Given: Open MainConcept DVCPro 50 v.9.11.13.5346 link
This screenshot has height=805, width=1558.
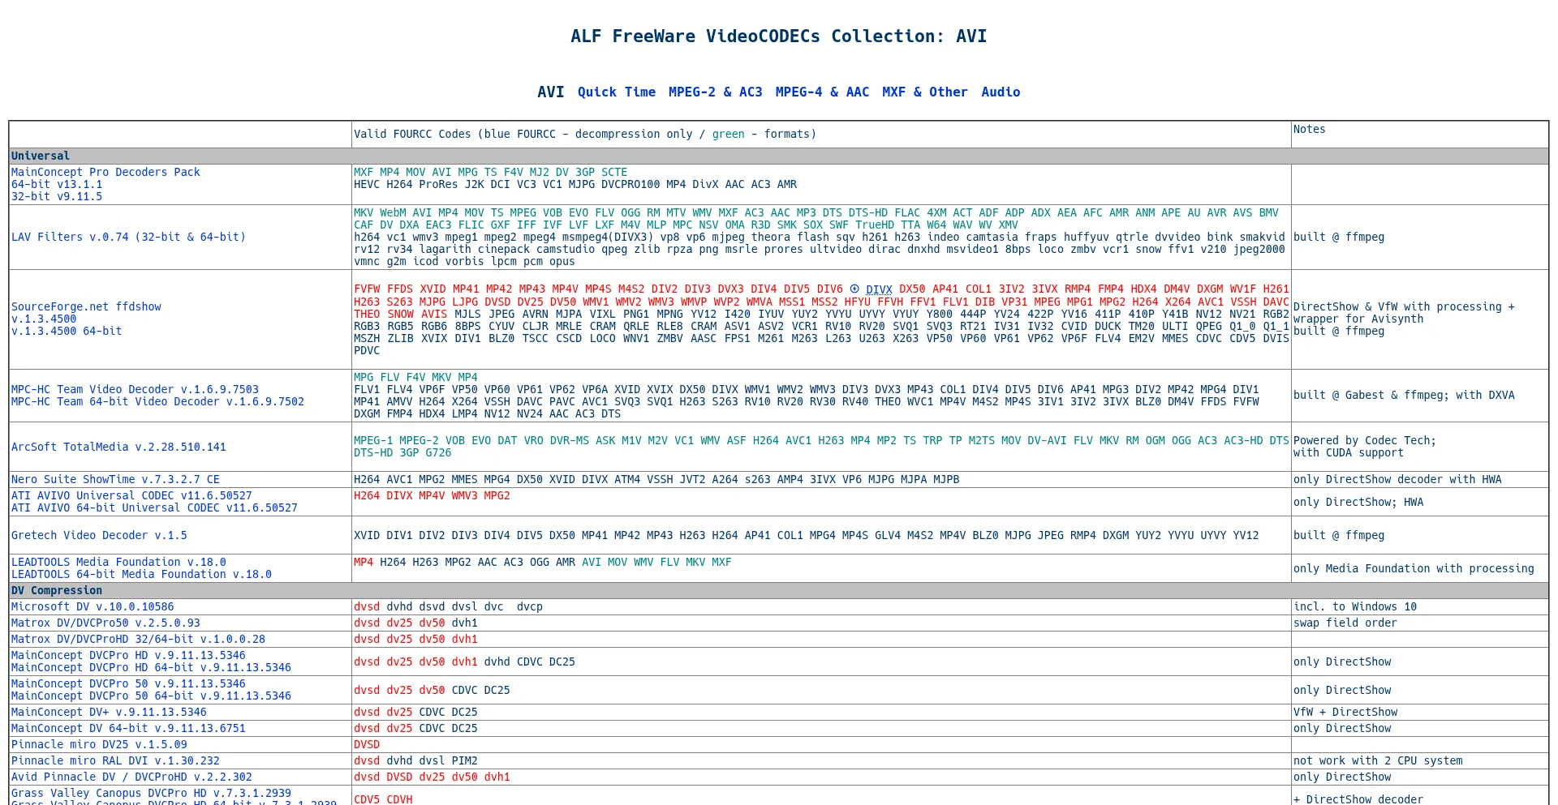Looking at the screenshot, I should coord(128,683).
